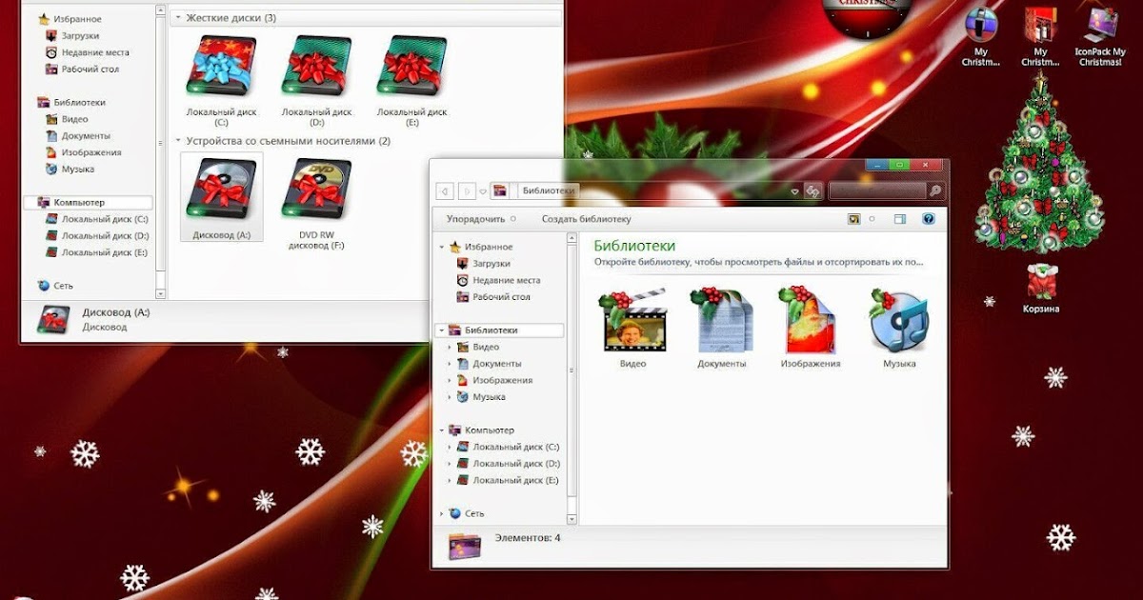
Task: Select Избранное in Computer window sidebar
Action: [70, 19]
